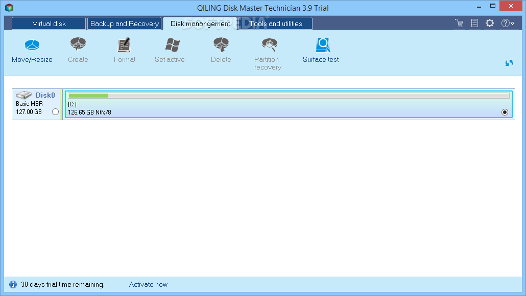The image size is (526, 296).
Task: Minimize the Disk Master window
Action: [479, 6]
